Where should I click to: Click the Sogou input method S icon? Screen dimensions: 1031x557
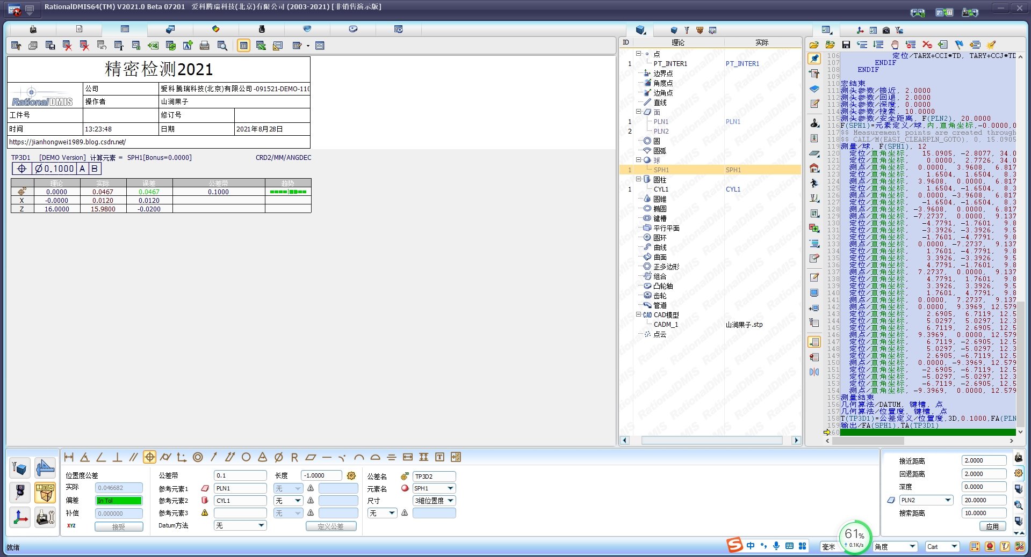point(734,545)
